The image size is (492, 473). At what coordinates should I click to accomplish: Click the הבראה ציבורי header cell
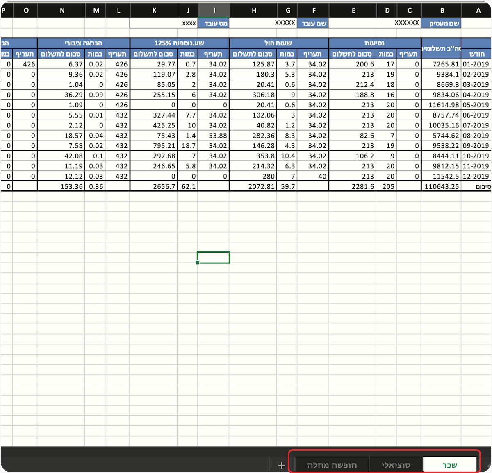84,43
